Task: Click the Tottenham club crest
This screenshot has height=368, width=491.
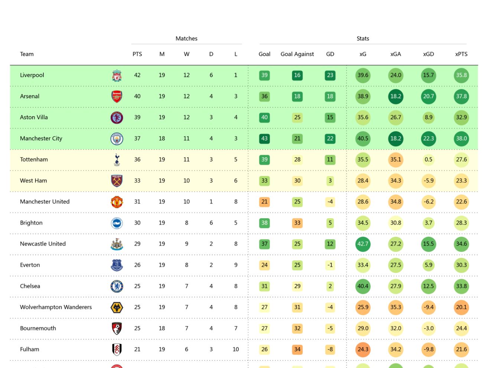Action: click(x=117, y=160)
